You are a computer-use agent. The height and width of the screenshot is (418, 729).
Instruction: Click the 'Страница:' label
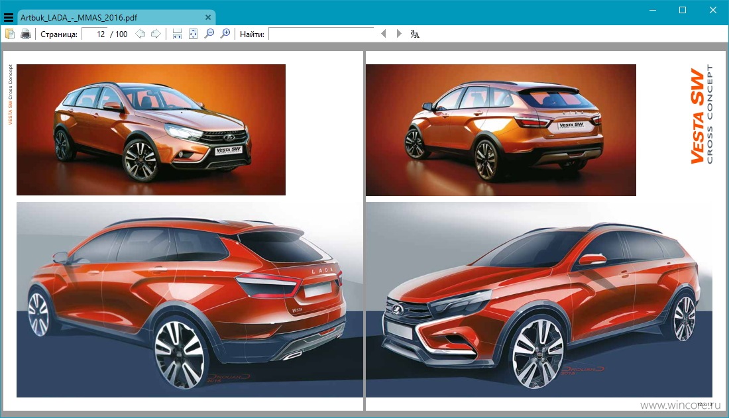59,34
